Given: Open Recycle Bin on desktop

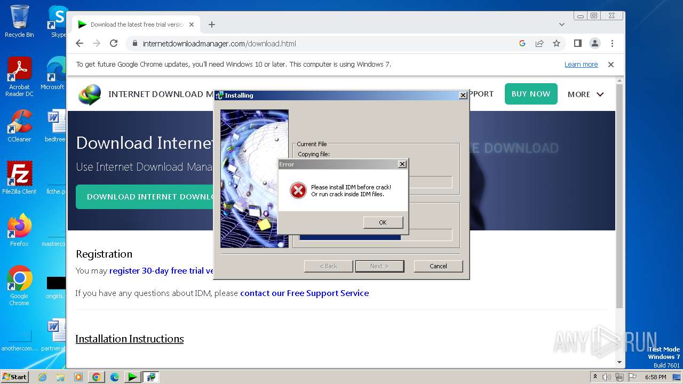Looking at the screenshot, I should click(19, 21).
